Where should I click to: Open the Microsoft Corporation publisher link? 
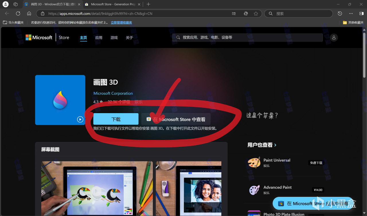pos(113,93)
